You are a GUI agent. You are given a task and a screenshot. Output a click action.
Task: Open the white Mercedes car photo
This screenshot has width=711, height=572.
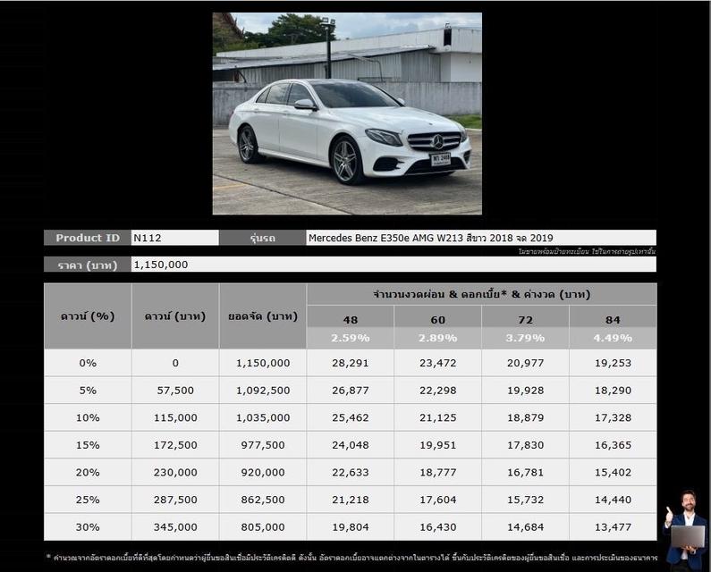pyautogui.click(x=347, y=114)
